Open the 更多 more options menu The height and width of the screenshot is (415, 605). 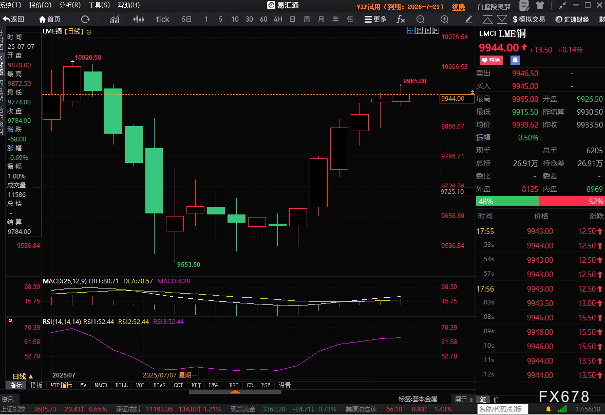[375, 19]
